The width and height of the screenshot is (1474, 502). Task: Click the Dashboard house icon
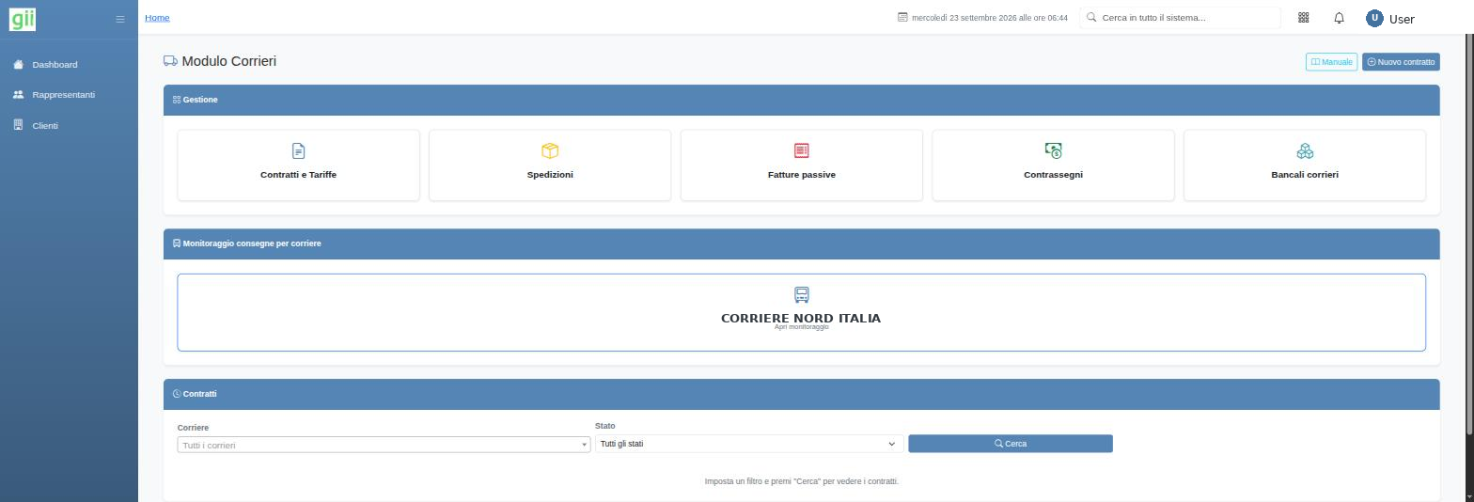pyautogui.click(x=18, y=64)
